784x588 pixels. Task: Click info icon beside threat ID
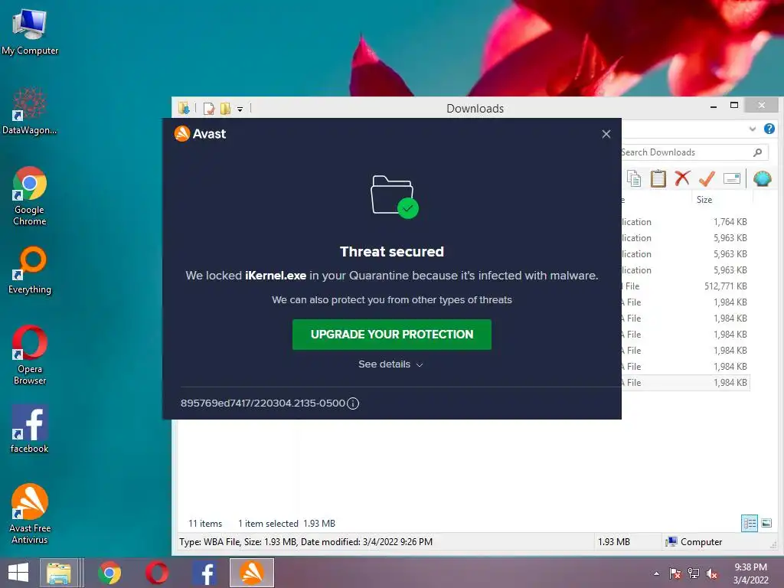point(353,403)
